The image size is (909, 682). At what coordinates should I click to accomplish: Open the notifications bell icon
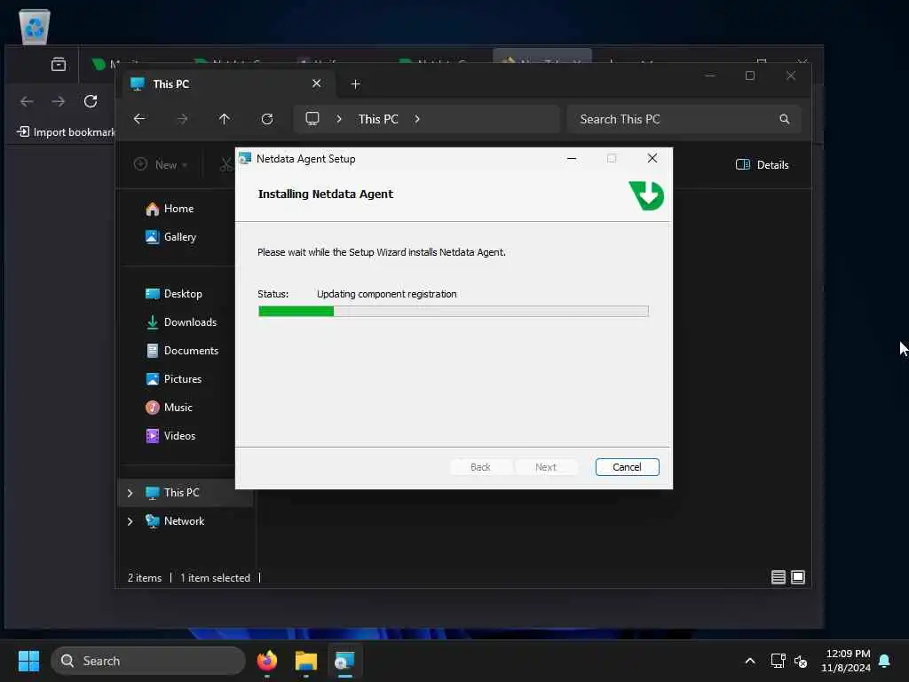pyautogui.click(x=885, y=661)
